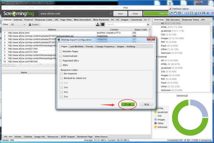Click the URL input field www.afzzw.com
This screenshot has height=143, width=214.
pos(71,14)
